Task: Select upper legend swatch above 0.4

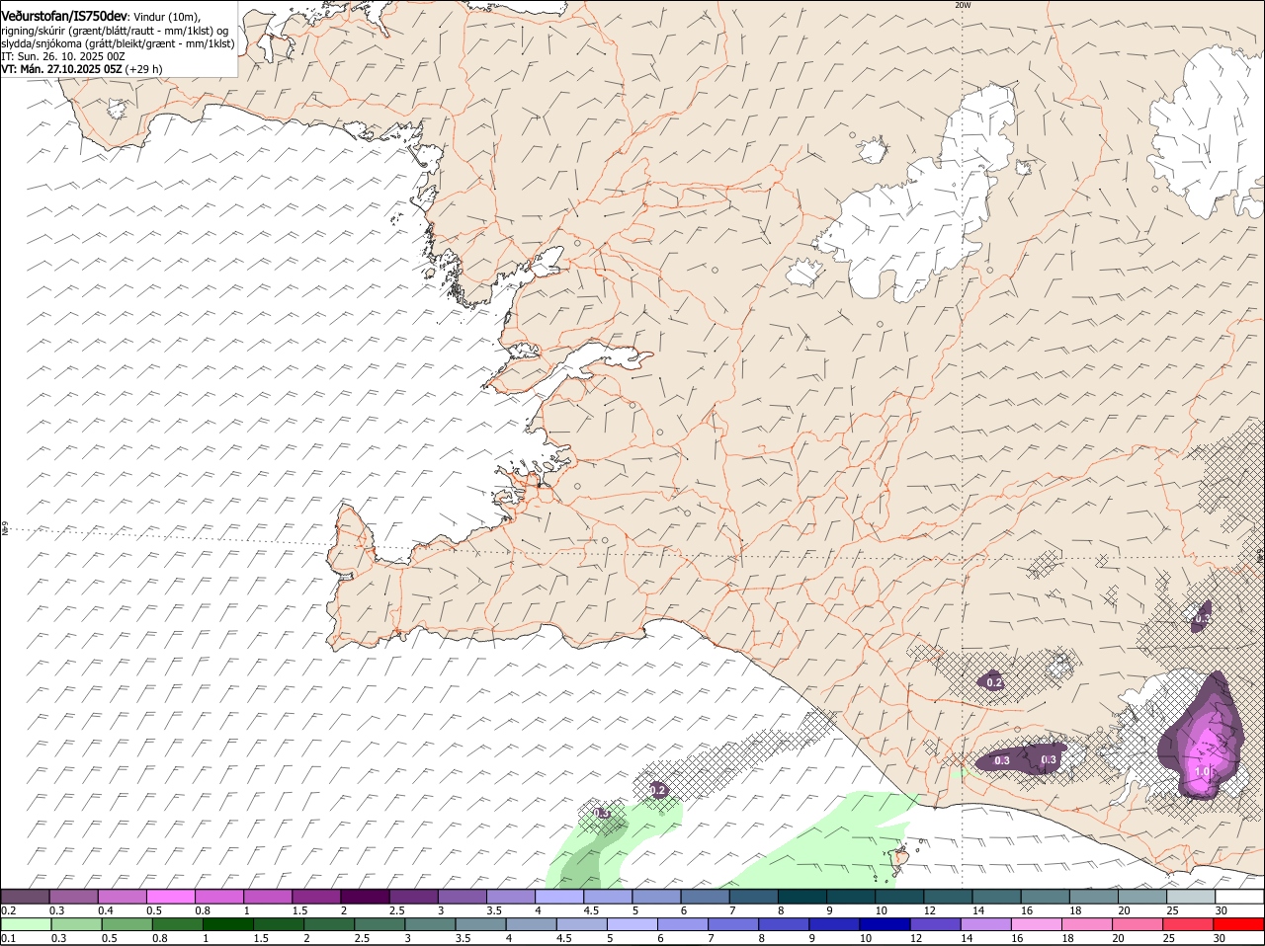Action: pyautogui.click(x=122, y=897)
